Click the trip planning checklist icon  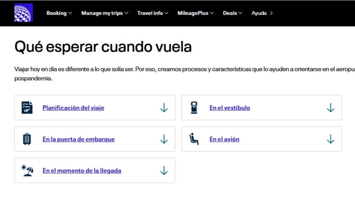coord(27,108)
